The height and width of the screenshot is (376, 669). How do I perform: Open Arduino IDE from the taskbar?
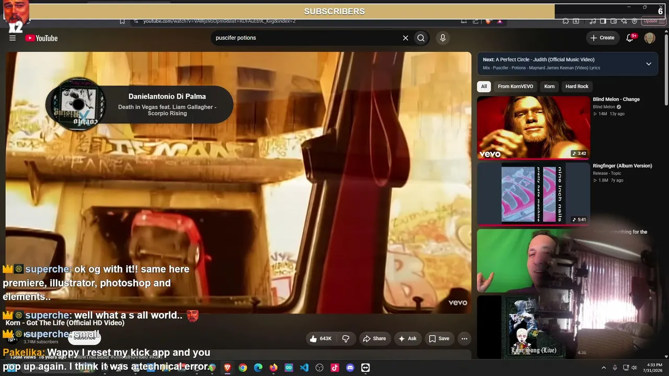(289, 368)
